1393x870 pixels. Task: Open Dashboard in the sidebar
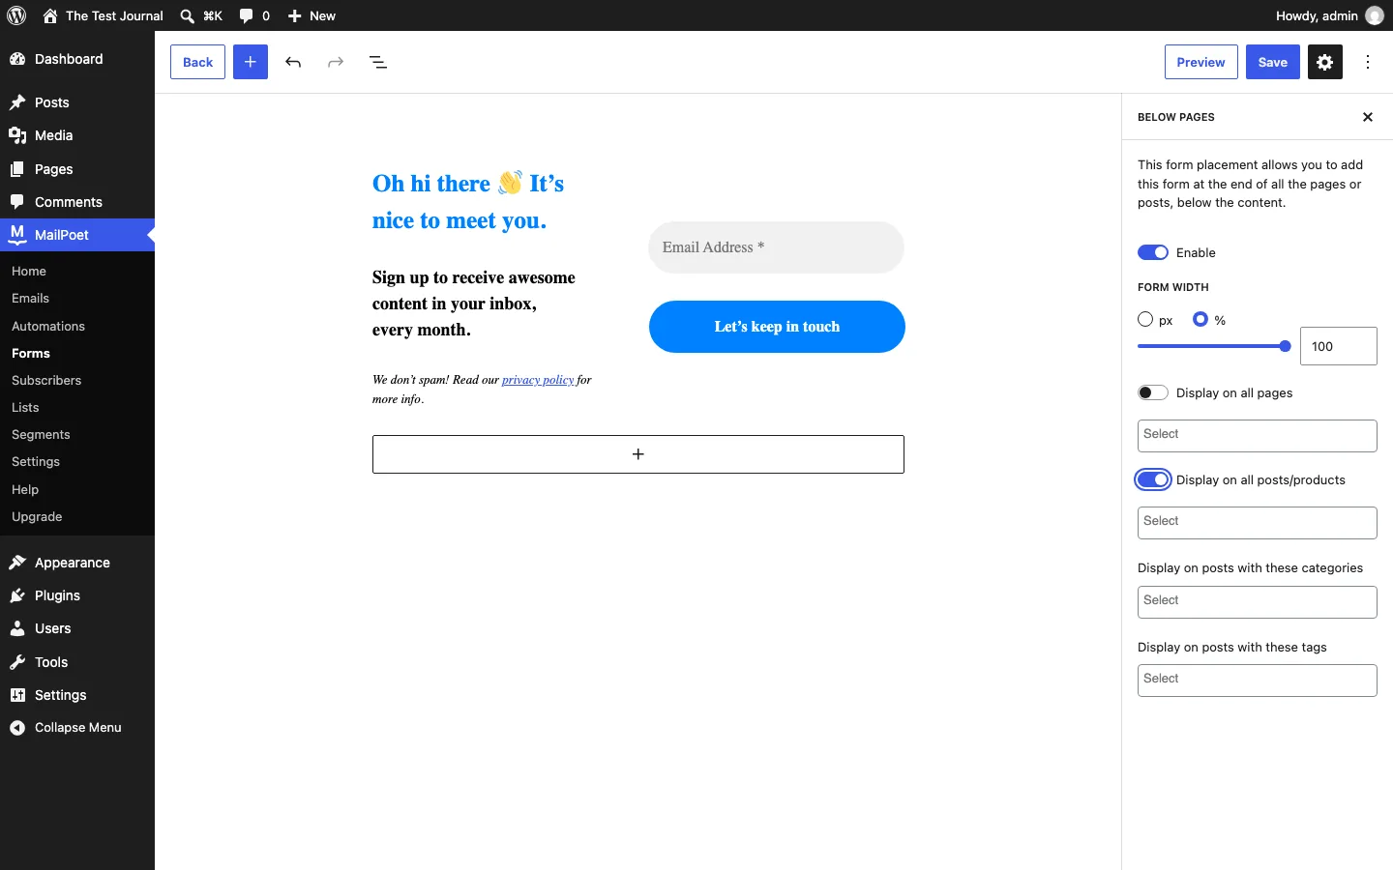click(77, 59)
